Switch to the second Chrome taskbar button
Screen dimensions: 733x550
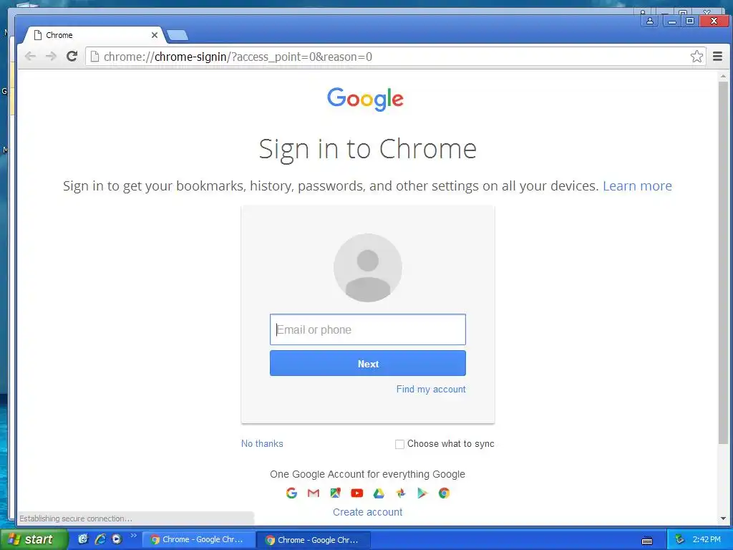314,540
